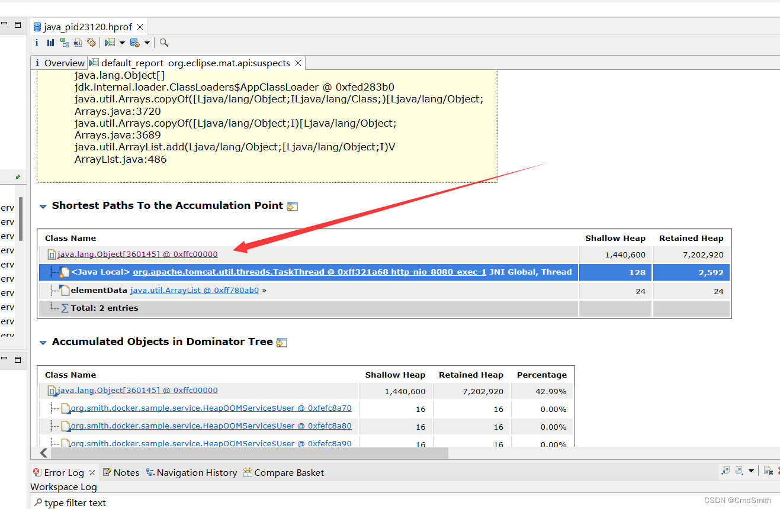This screenshot has width=780, height=509.
Task: Switch to the Navigation History tab
Action: (191, 472)
